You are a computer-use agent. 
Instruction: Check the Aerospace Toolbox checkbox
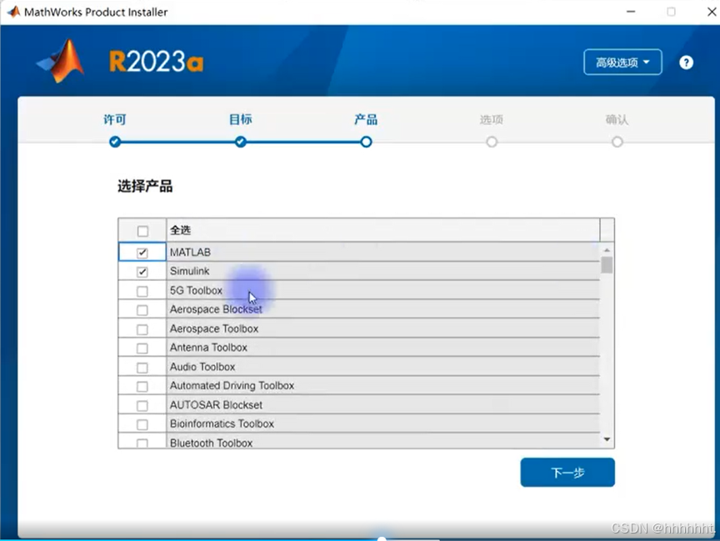[142, 329]
